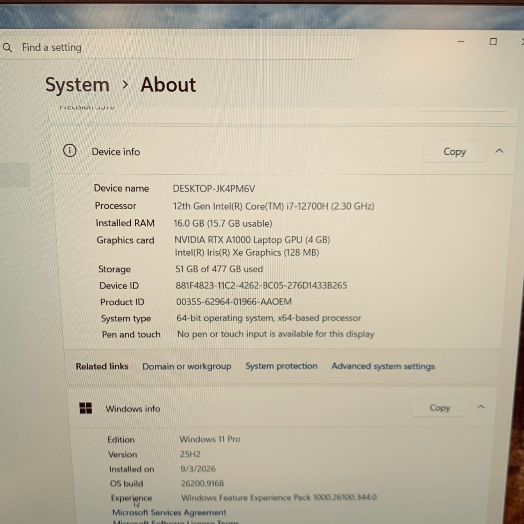Click the Related links label
This screenshot has width=524, height=524.
(102, 366)
